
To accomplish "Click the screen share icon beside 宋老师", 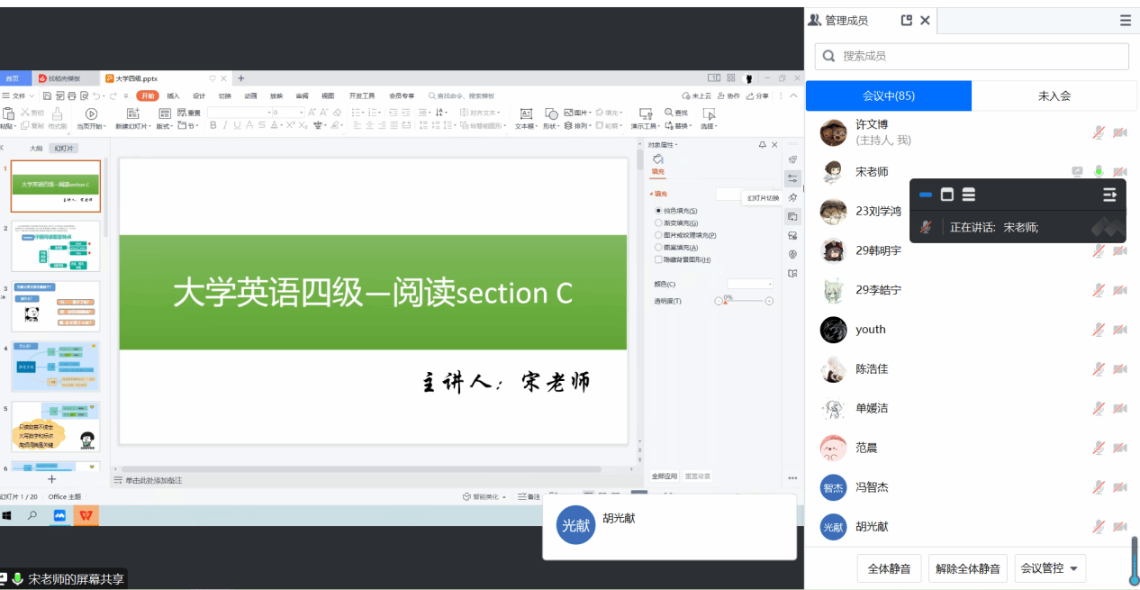I will 1077,171.
